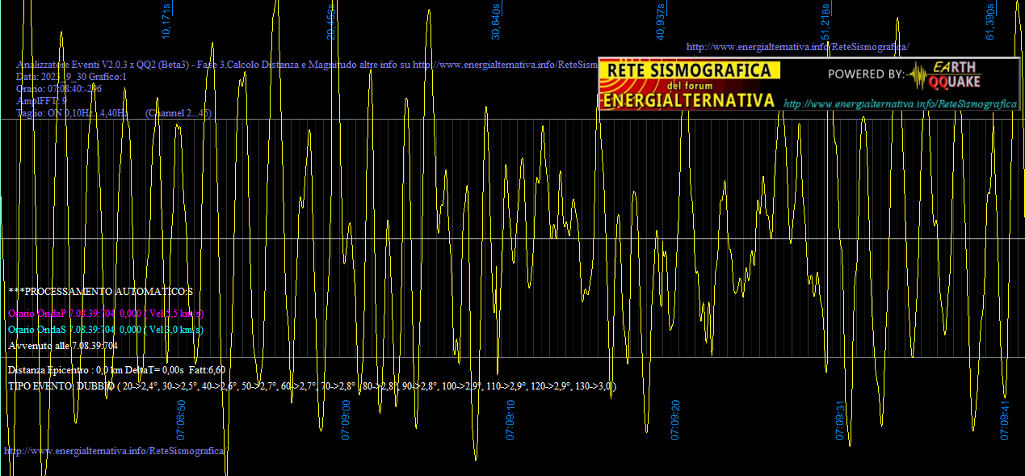Click the 07:08:50 clock time label

pyautogui.click(x=181, y=419)
